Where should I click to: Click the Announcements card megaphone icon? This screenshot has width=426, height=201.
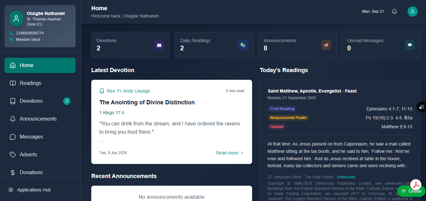point(326,45)
